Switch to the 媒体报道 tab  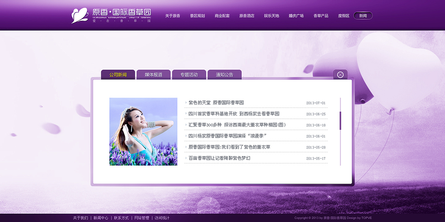coord(154,75)
